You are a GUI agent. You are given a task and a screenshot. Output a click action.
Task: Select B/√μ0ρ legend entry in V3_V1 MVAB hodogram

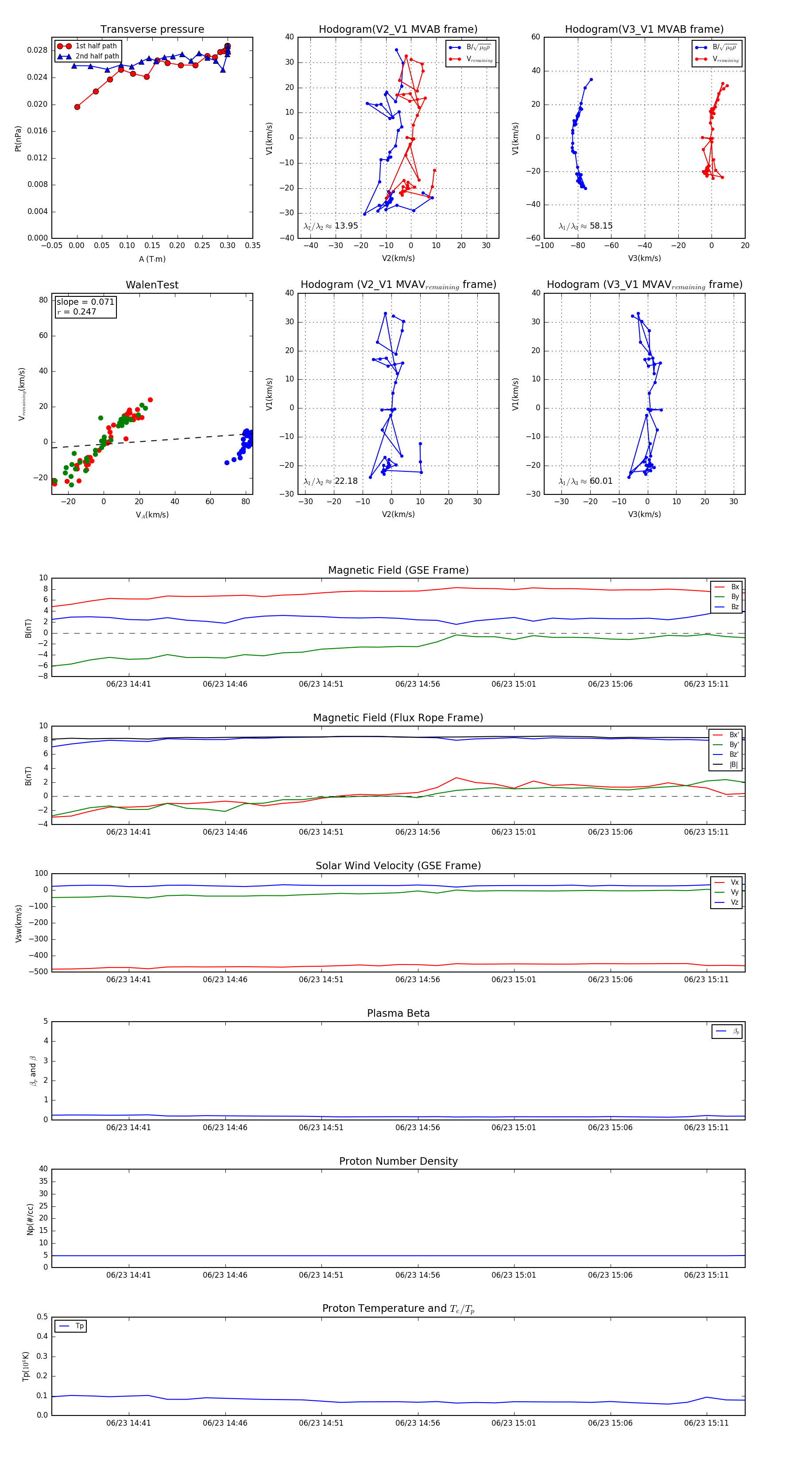[x=716, y=48]
